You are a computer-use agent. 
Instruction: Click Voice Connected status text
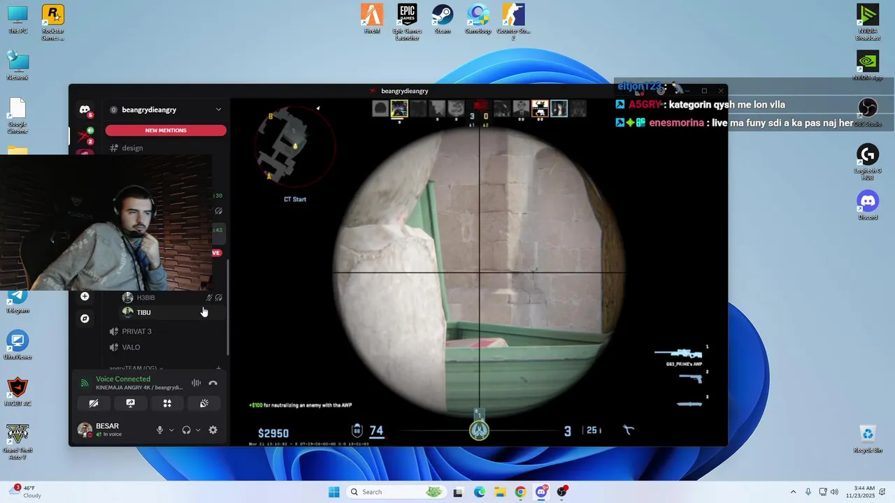pyautogui.click(x=123, y=379)
